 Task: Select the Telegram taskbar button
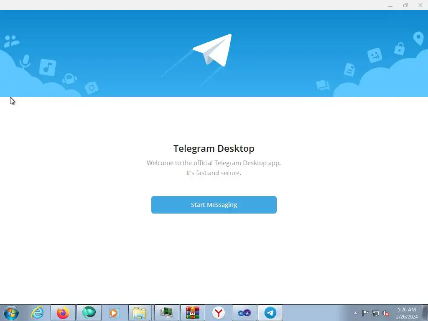point(270,313)
